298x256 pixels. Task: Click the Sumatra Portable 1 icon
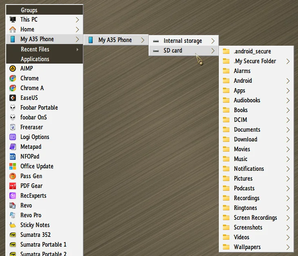pyautogui.click(x=13, y=245)
